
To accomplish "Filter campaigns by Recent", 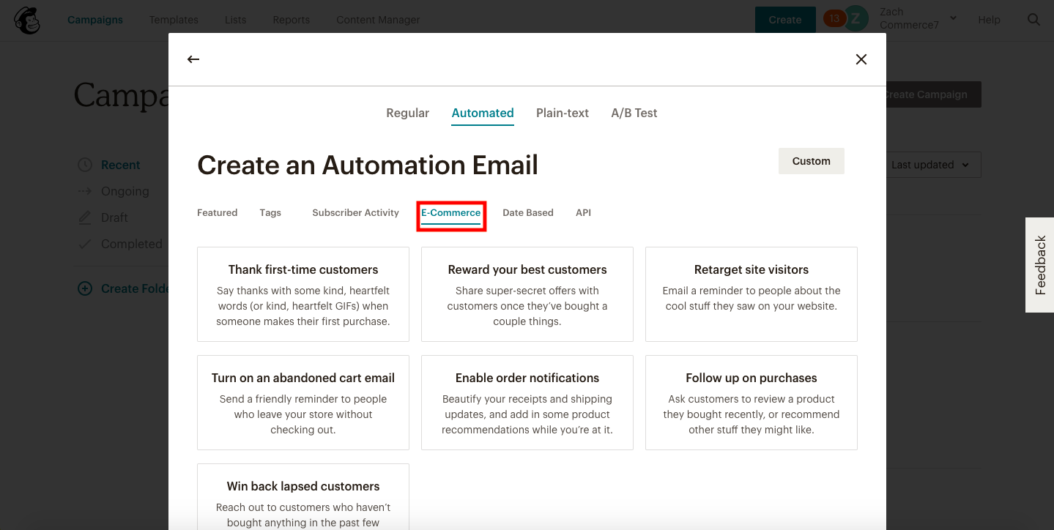I will tap(121, 165).
